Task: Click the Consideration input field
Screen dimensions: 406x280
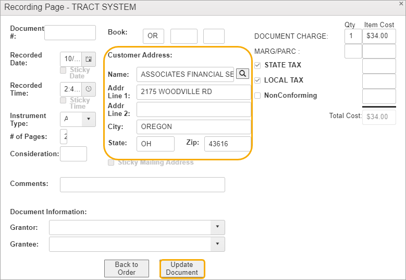Action: coord(73,154)
